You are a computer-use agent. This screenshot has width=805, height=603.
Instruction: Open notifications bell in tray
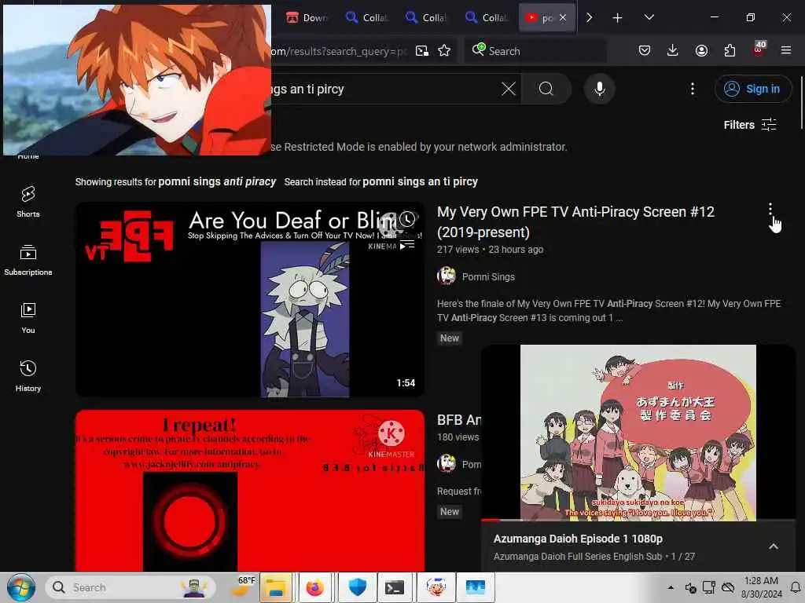796,587
